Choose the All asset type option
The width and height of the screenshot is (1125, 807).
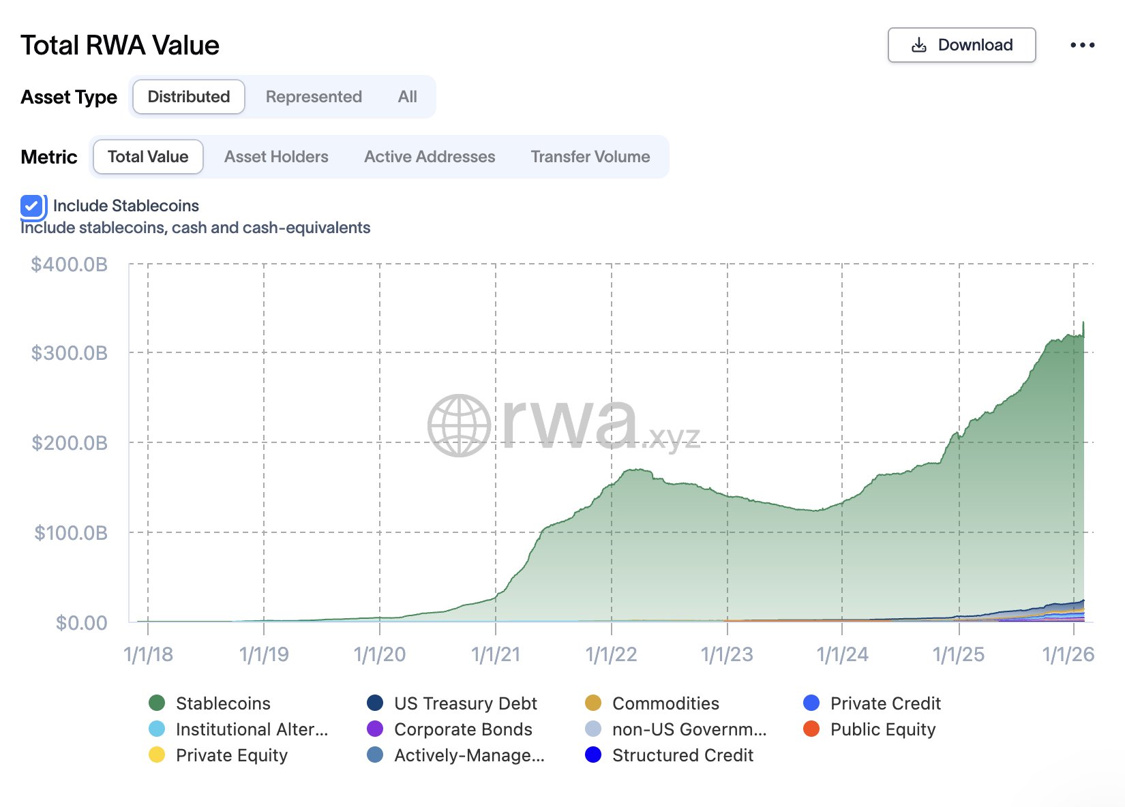tap(407, 97)
